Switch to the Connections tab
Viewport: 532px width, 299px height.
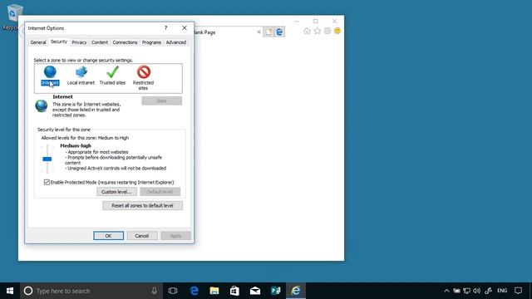click(x=125, y=42)
